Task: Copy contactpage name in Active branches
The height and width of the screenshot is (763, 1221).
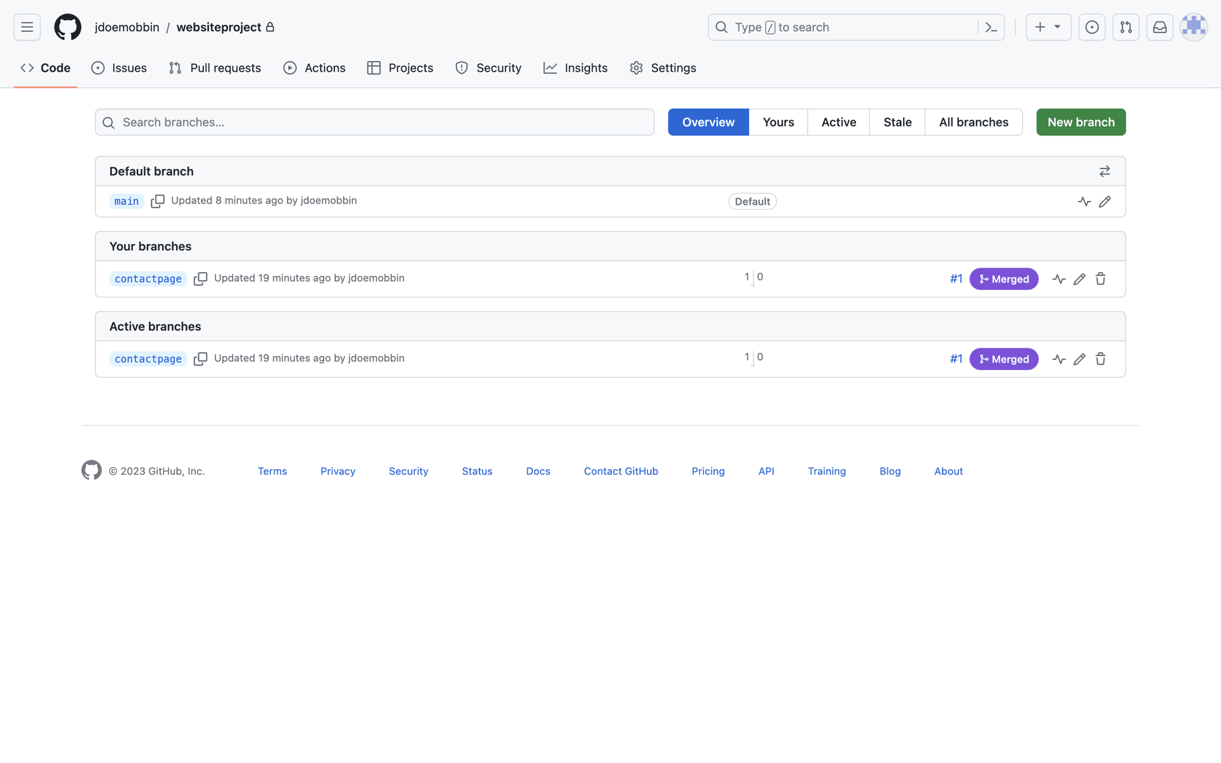Action: 200,359
